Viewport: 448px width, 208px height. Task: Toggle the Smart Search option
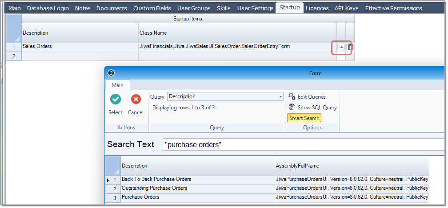click(x=304, y=118)
